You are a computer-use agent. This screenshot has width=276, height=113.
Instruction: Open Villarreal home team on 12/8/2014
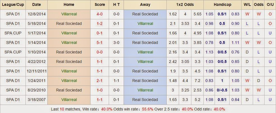69,14
